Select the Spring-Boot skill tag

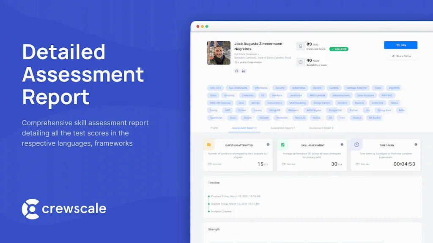tap(384, 110)
